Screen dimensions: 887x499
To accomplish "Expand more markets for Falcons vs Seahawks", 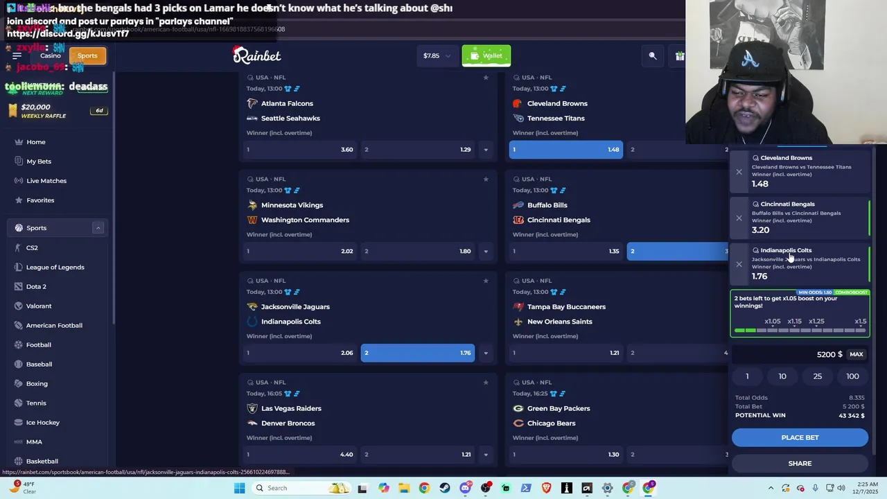I will (x=485, y=150).
